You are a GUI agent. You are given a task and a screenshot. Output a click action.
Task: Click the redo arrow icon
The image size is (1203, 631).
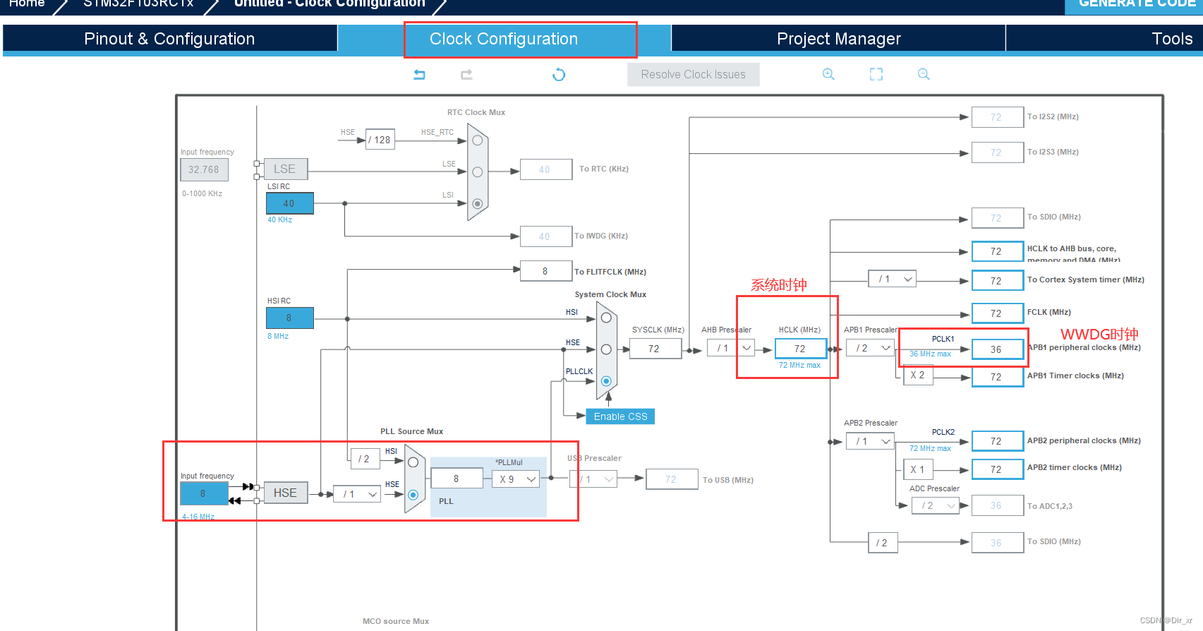(466, 74)
